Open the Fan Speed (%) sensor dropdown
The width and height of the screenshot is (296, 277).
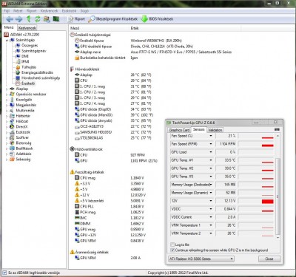[211, 136]
